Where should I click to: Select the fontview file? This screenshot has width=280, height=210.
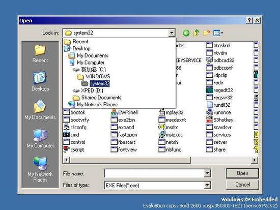click(124, 149)
